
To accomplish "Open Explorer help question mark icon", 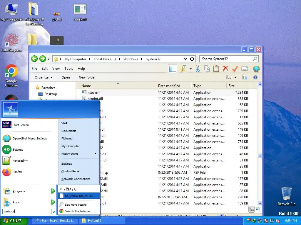I will point(255,77).
